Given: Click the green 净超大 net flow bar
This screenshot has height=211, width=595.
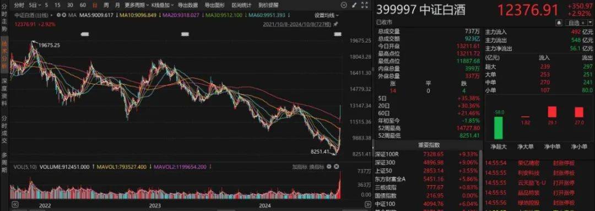Looking at the screenshot, I should (498, 128).
